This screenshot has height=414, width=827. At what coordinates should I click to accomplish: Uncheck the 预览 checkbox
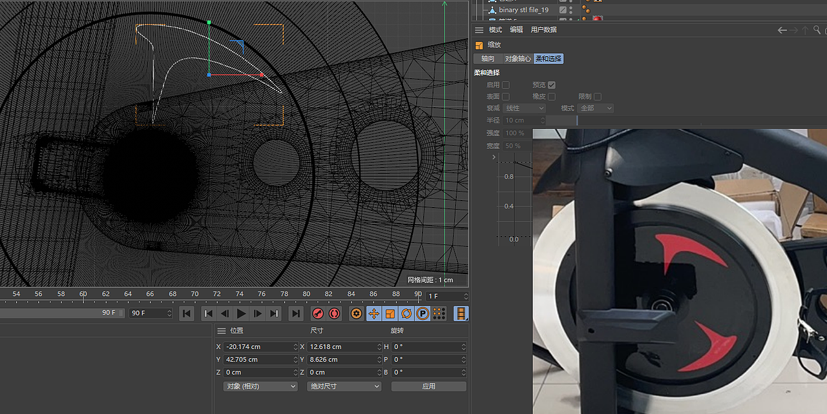point(552,84)
